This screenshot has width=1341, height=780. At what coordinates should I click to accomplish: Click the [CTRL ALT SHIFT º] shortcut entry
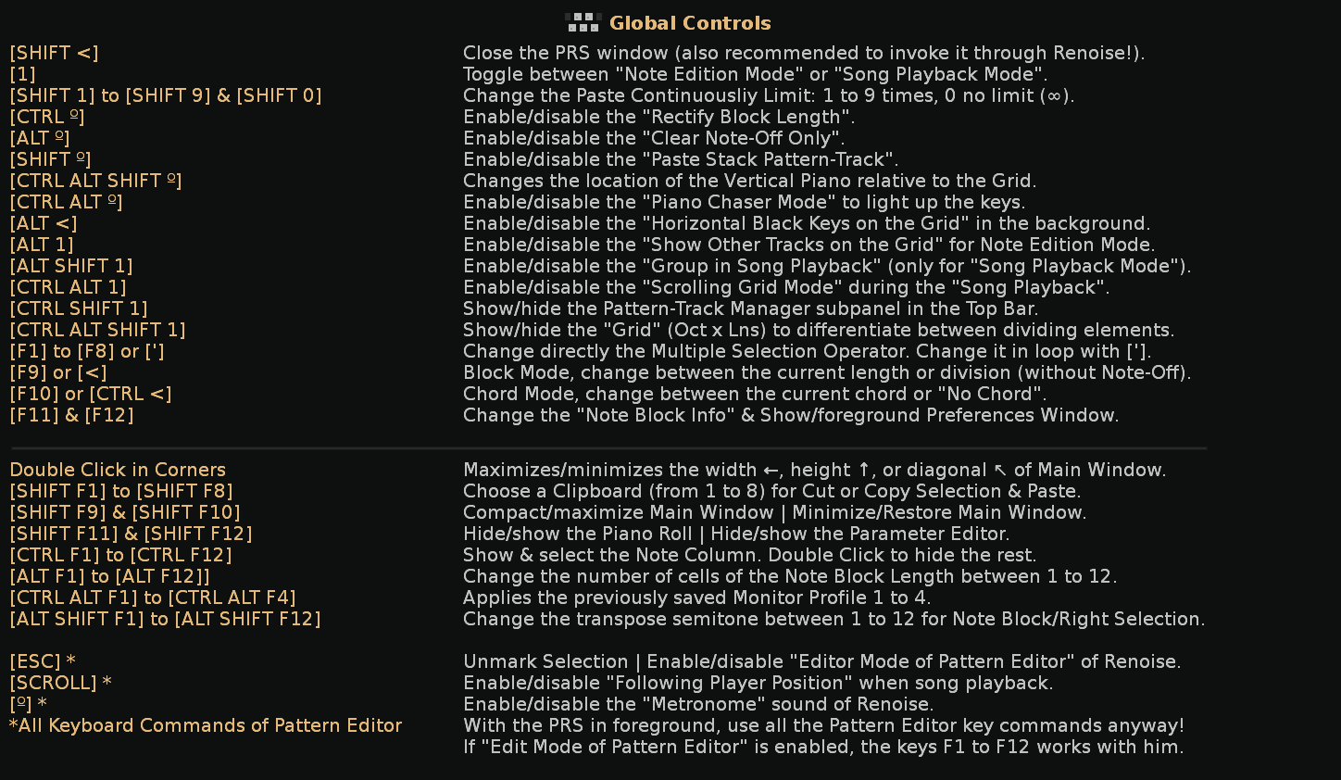click(x=95, y=181)
